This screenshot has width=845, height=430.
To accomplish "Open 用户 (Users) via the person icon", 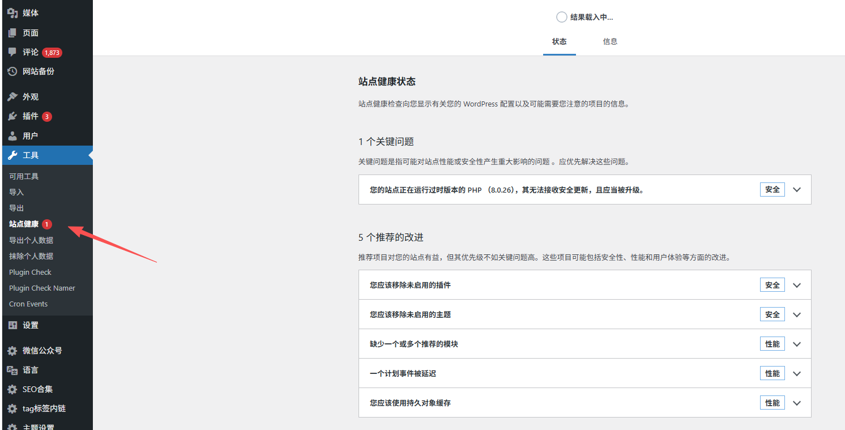I will (12, 135).
